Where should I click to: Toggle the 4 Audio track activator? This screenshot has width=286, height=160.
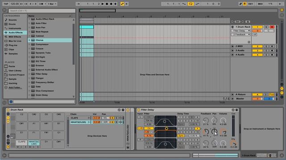(257, 55)
